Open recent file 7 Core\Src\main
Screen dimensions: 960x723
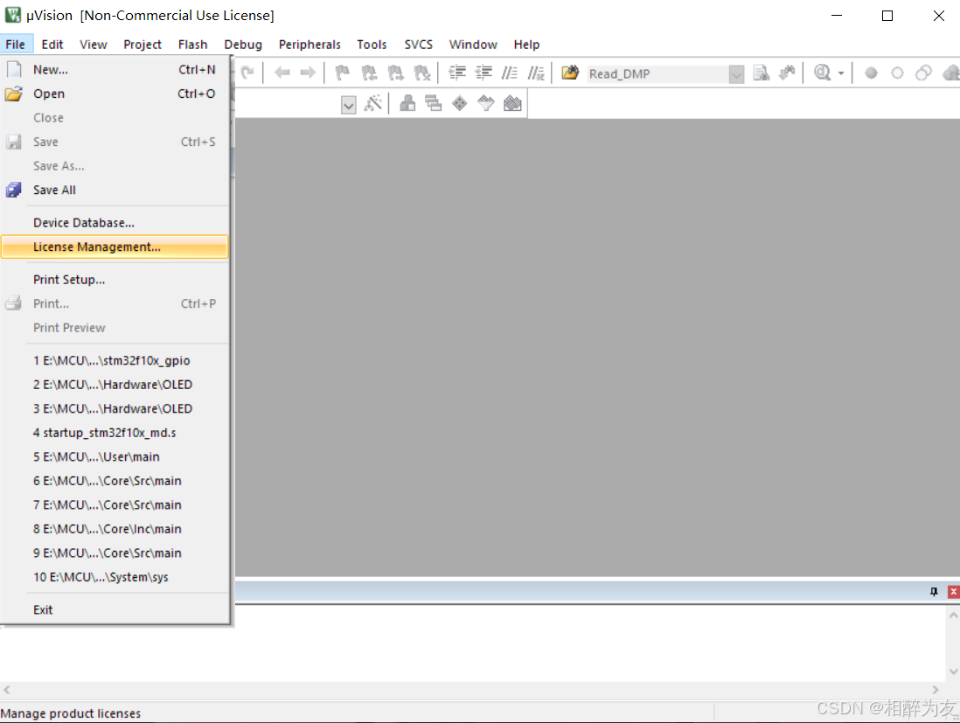115,505
